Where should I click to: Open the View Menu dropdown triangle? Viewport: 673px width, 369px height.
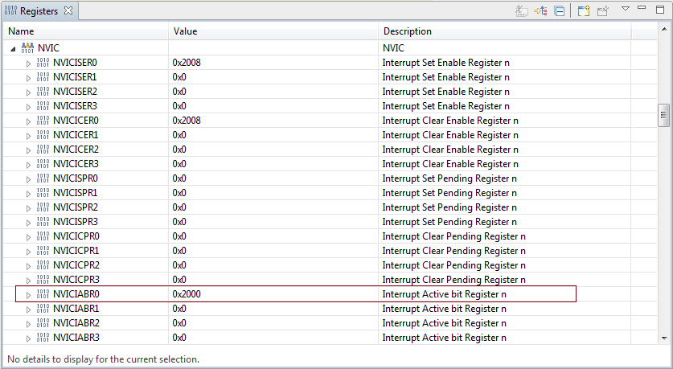click(x=626, y=9)
